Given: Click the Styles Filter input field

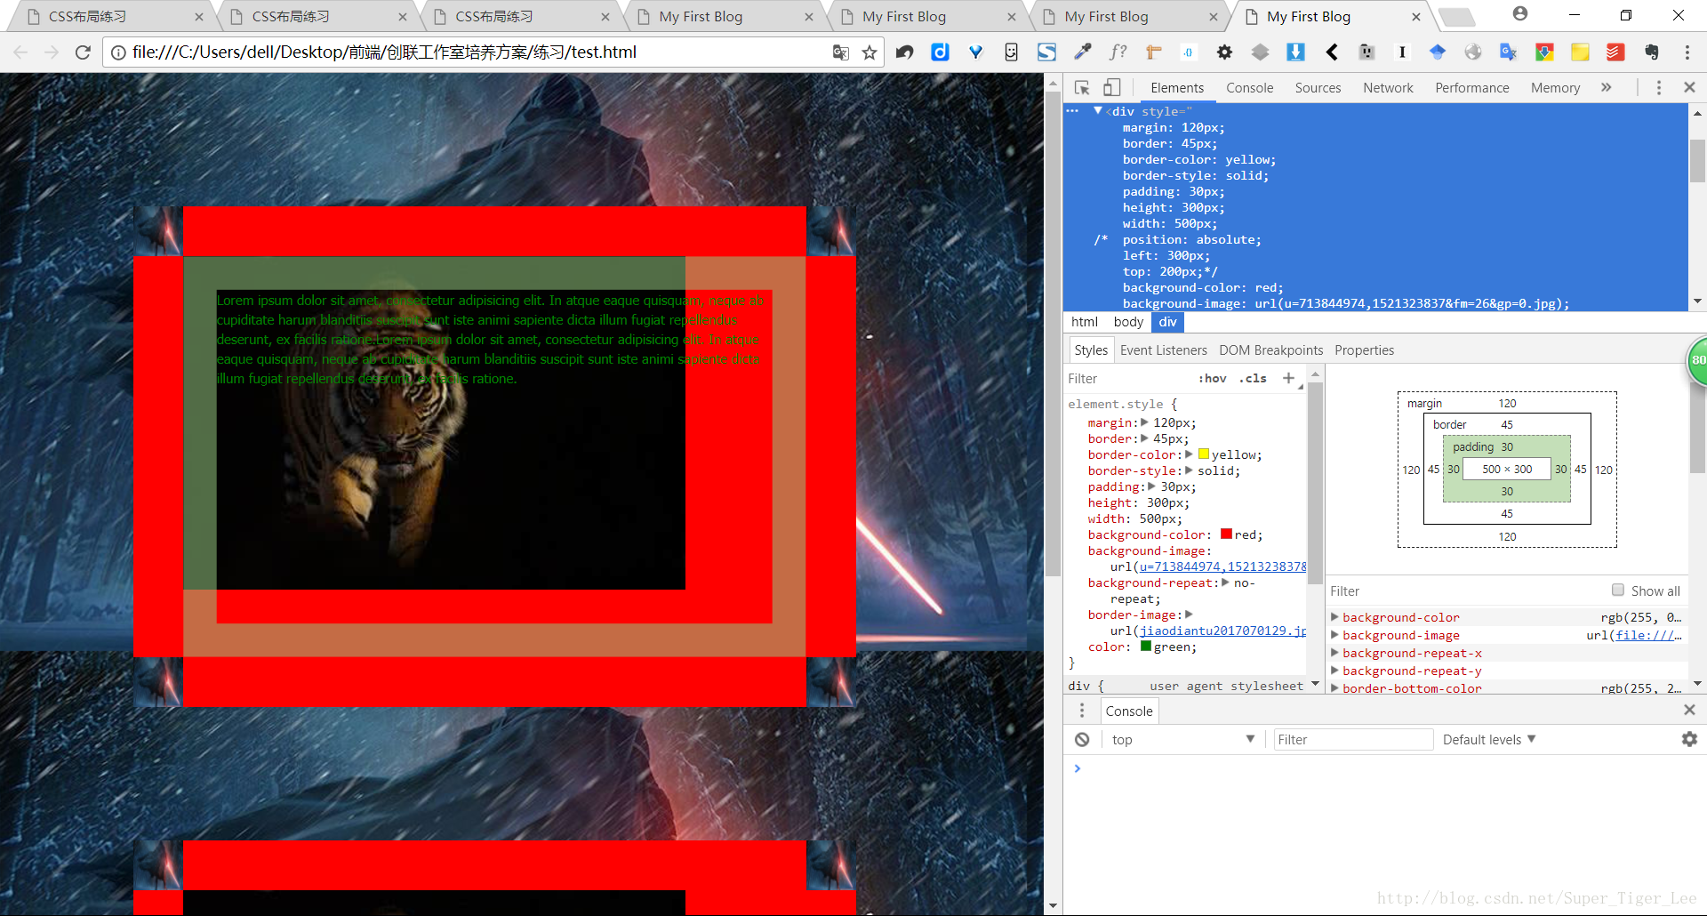Looking at the screenshot, I should (x=1127, y=378).
